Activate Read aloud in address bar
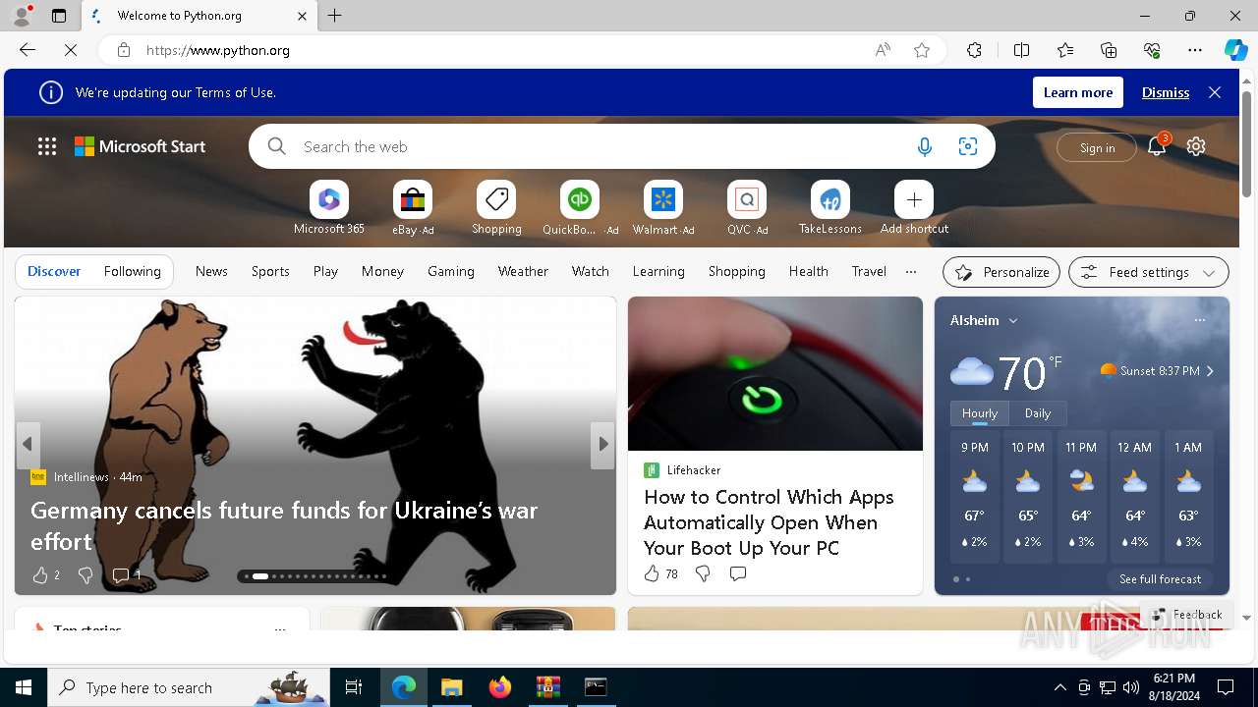Viewport: 1258px width, 707px height. click(883, 50)
